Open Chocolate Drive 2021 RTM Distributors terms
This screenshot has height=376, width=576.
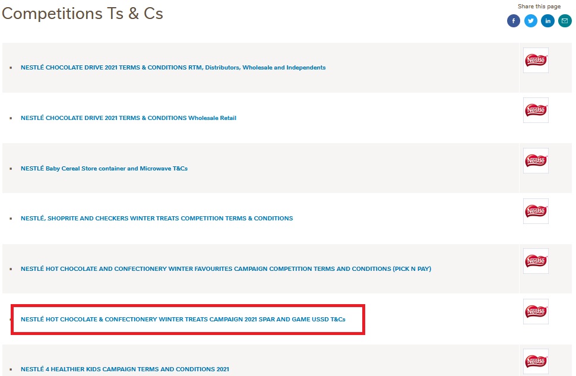pos(173,68)
